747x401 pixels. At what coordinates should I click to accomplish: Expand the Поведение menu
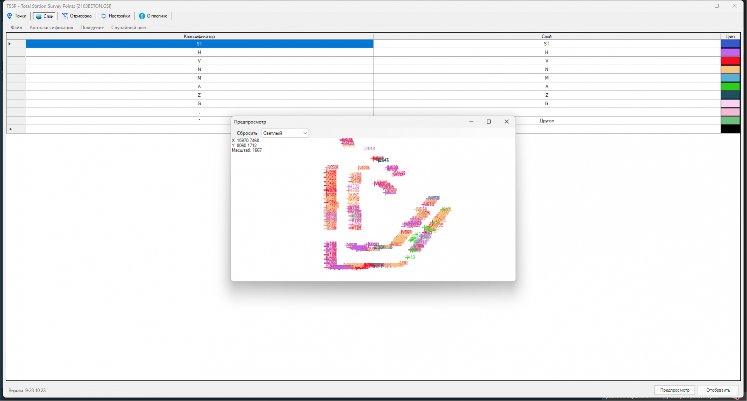coord(92,28)
